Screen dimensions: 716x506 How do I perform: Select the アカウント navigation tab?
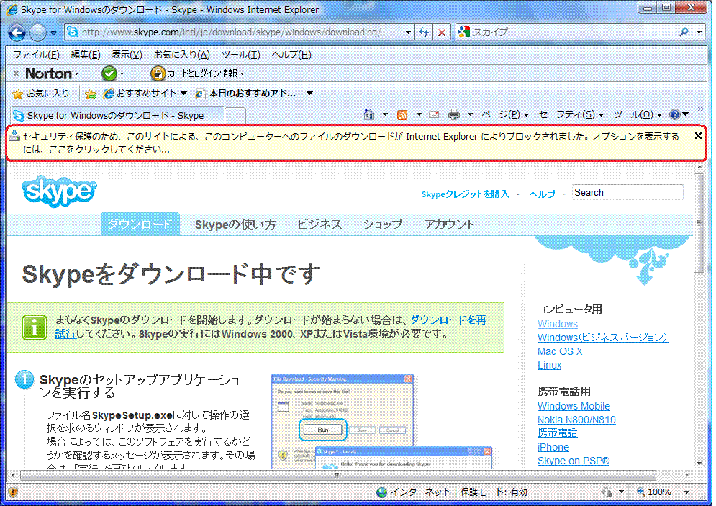click(449, 225)
